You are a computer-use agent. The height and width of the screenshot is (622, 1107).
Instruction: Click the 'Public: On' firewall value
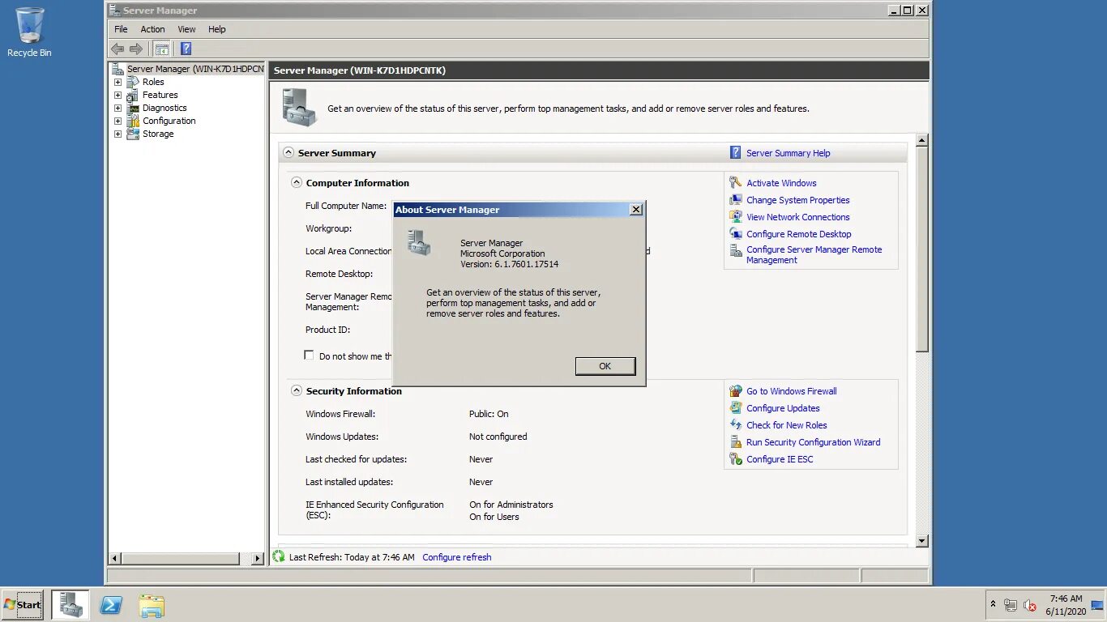tap(489, 414)
